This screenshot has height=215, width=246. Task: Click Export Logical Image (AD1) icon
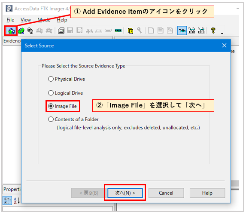click(79, 31)
